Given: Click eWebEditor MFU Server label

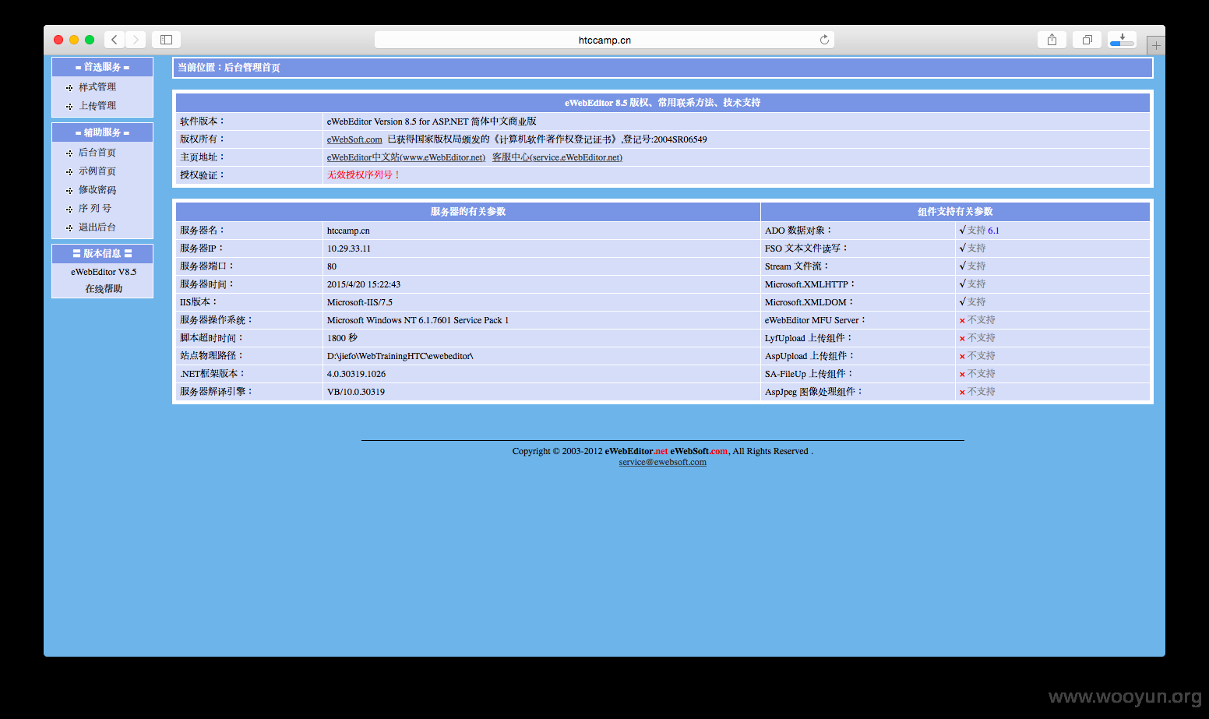Looking at the screenshot, I should click(816, 320).
